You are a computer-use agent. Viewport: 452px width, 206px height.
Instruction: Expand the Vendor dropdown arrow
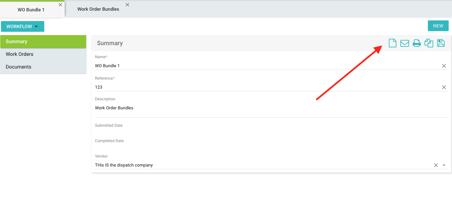pos(444,165)
